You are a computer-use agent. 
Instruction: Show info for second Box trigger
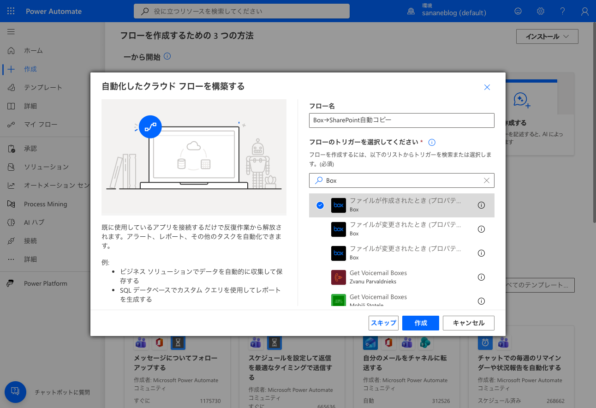(x=481, y=229)
